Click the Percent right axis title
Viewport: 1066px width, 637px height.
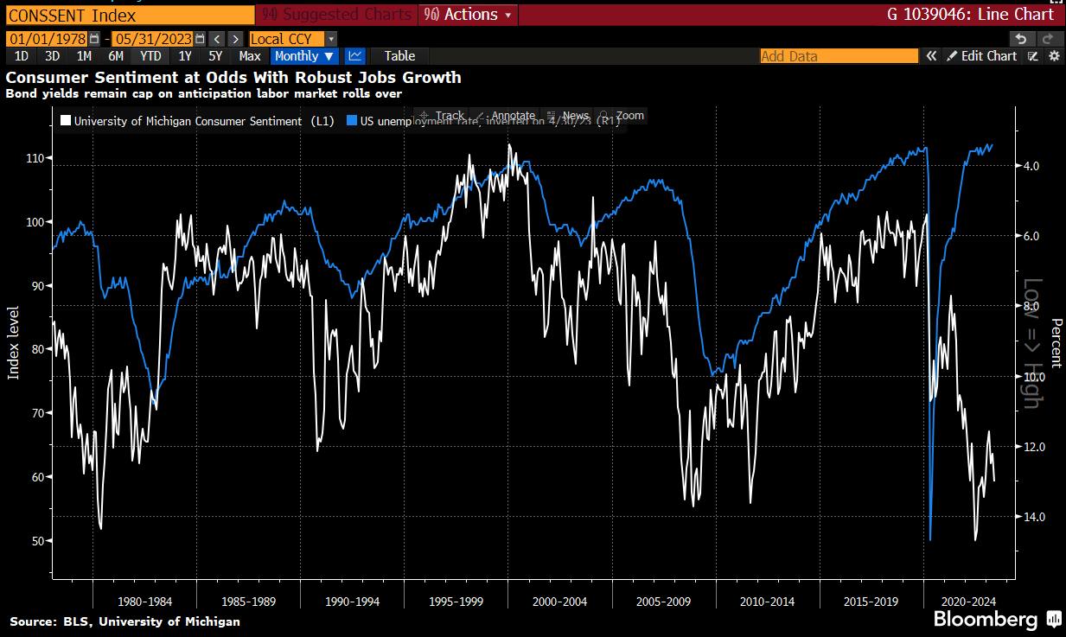point(1056,345)
